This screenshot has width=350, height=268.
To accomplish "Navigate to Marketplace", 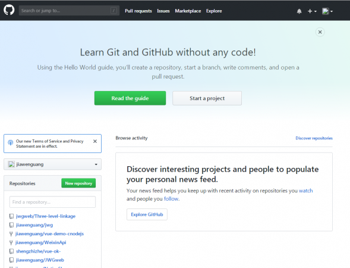I will [x=188, y=11].
